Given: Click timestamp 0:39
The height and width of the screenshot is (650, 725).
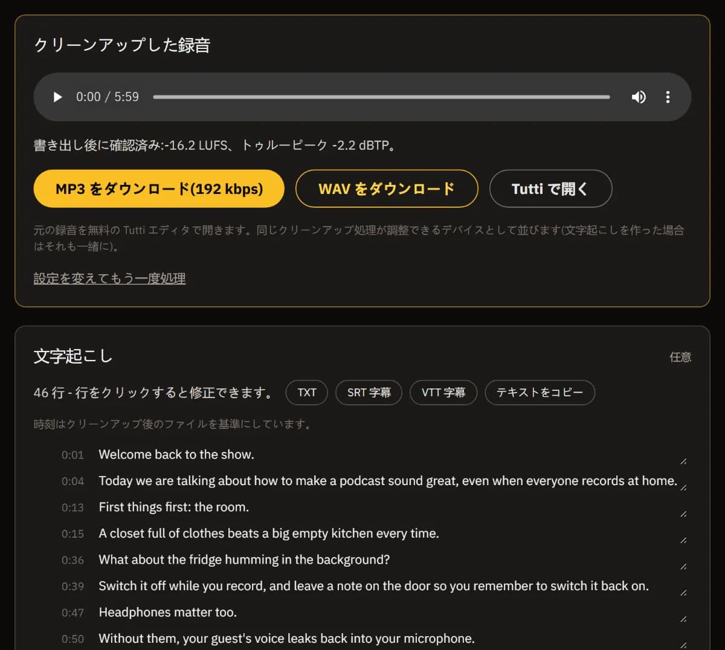Looking at the screenshot, I should click(x=72, y=587).
